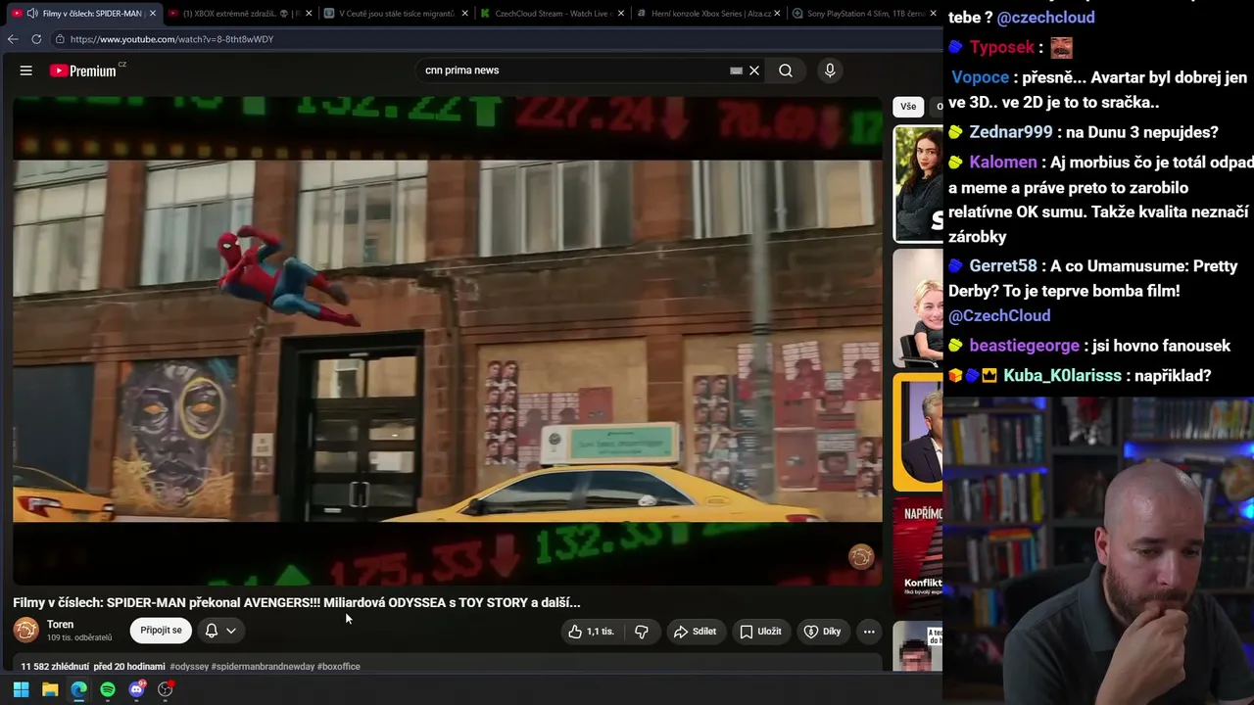Screen dimensions: 1254x705
Task: Open Windows Start menu
Action: (21, 689)
